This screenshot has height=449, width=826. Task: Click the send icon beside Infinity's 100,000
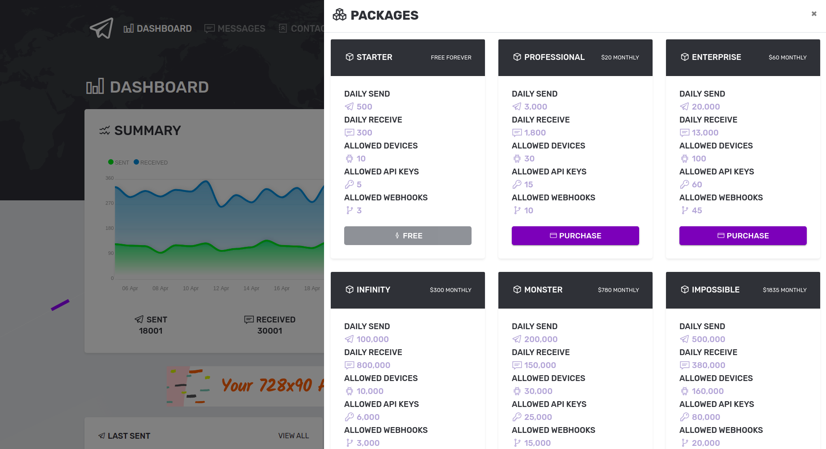349,339
